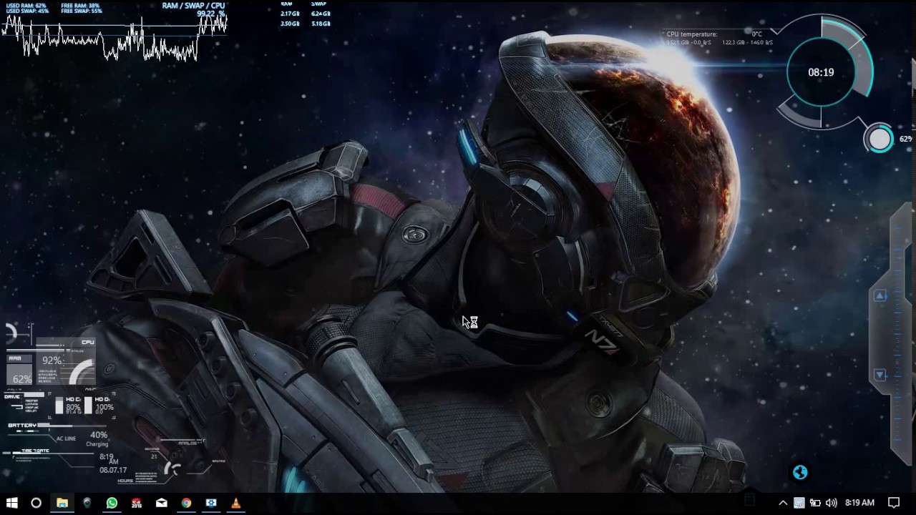
Task: Click the 08:19 circular clock widget
Action: pos(821,72)
